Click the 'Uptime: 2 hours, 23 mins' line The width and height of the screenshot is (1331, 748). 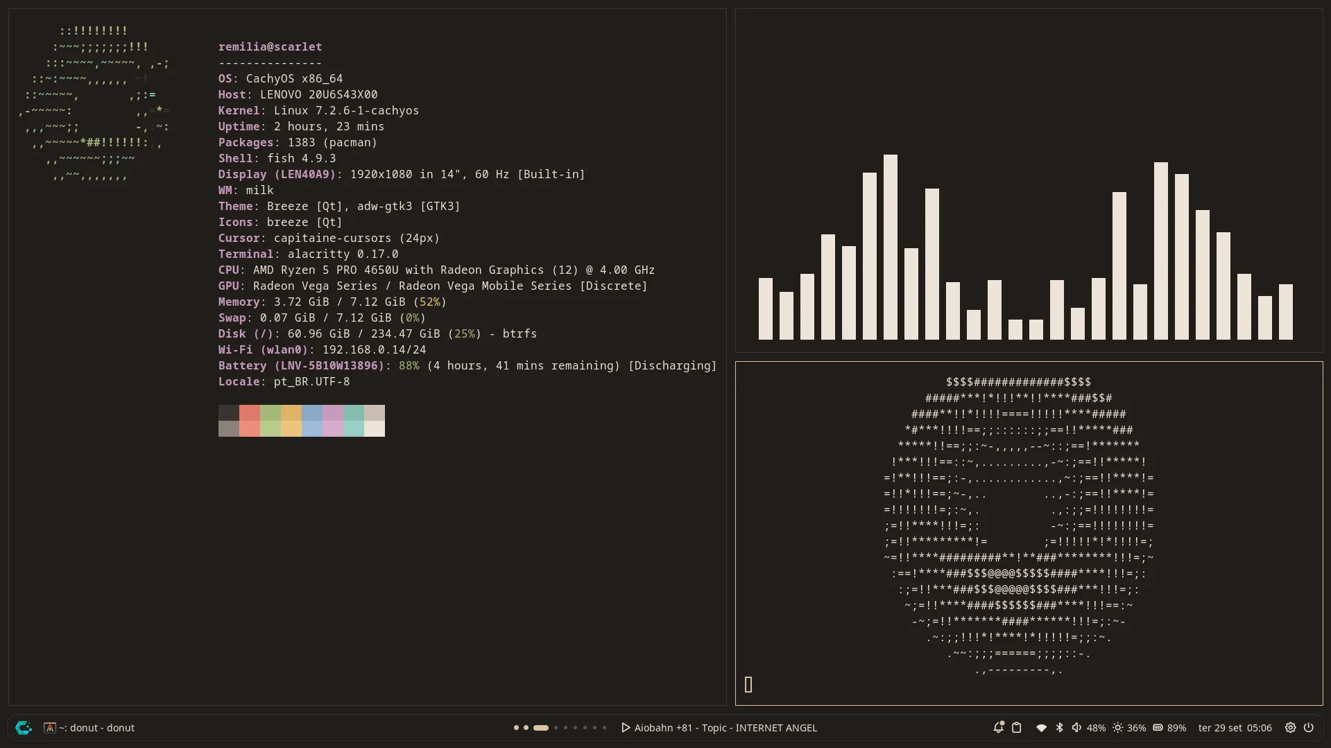tap(301, 126)
